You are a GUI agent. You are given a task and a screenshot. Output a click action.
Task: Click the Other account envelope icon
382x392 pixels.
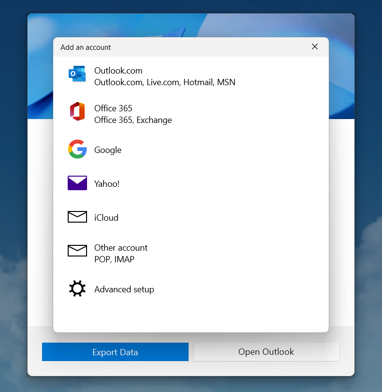pos(77,251)
